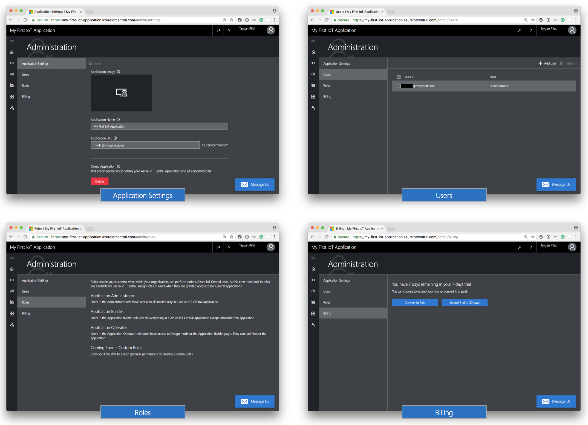Screen dimensions: 588x425
Task: Click the Administrator role cell in Users table
Action: [x=499, y=86]
